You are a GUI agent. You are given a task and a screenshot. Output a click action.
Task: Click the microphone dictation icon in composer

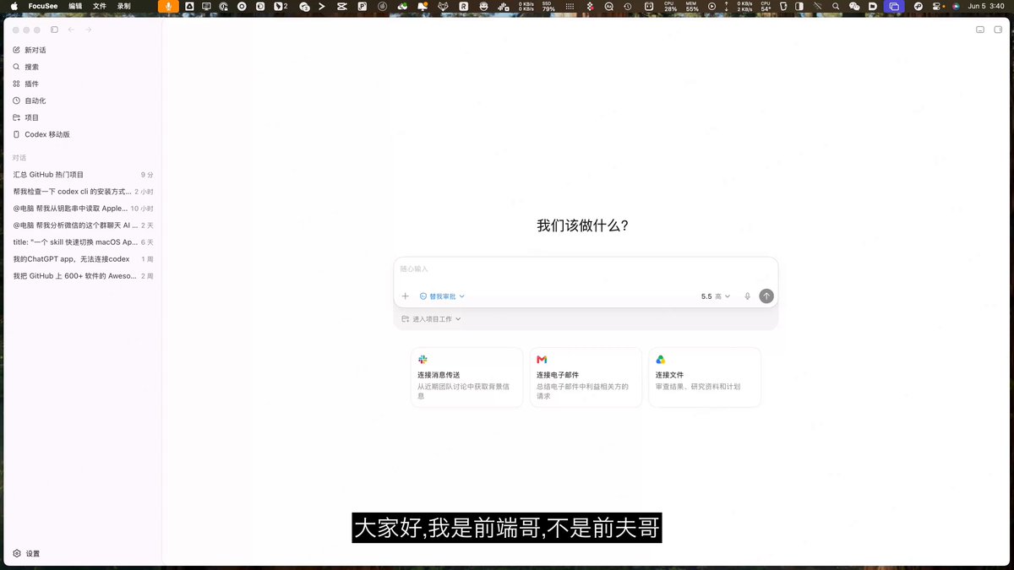[747, 296]
